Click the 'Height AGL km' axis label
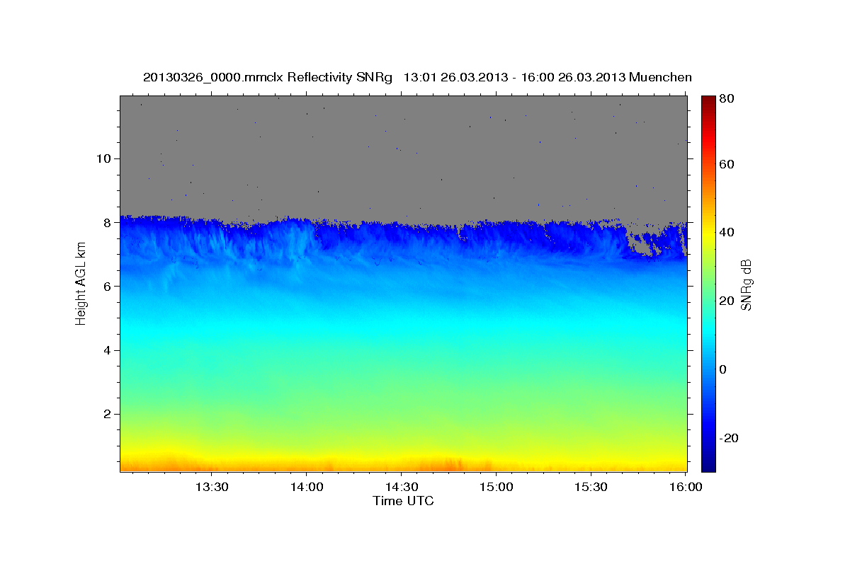 (x=81, y=283)
